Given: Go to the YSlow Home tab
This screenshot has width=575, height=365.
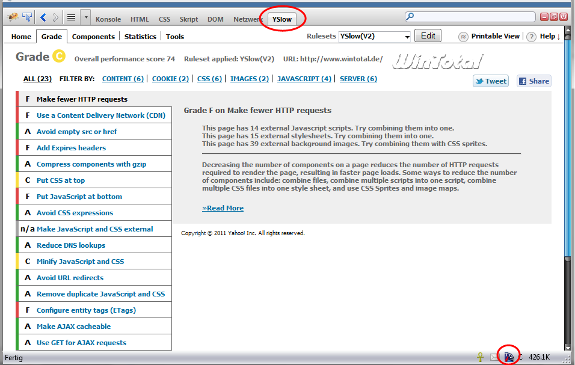Looking at the screenshot, I should click(21, 37).
